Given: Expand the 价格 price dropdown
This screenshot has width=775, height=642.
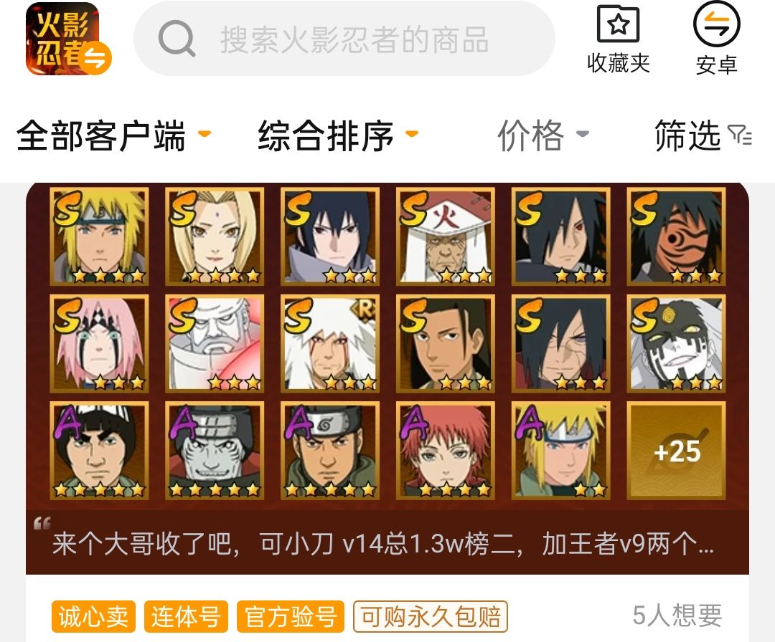Looking at the screenshot, I should click(542, 135).
